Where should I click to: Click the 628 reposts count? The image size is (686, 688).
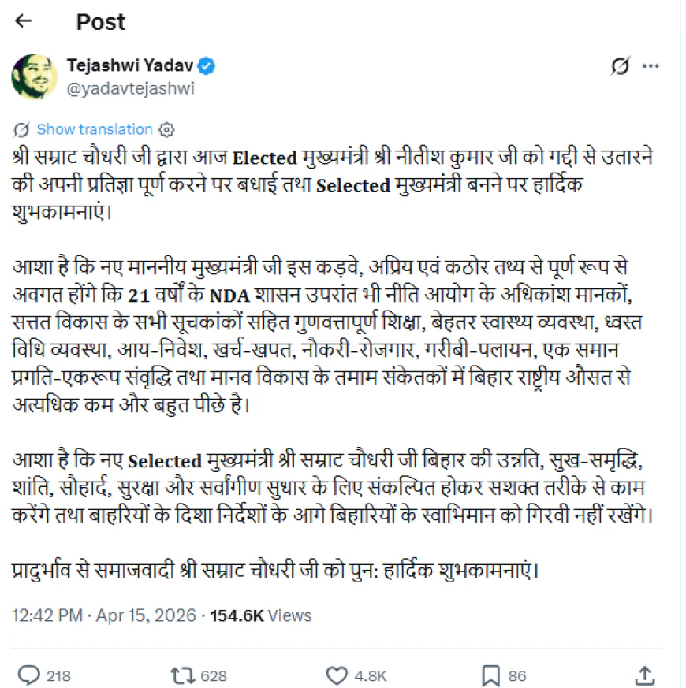coord(213,676)
